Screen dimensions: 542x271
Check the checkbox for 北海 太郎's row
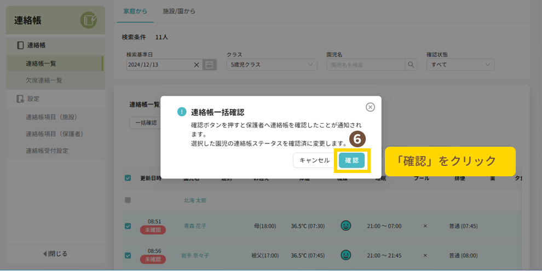point(128,200)
